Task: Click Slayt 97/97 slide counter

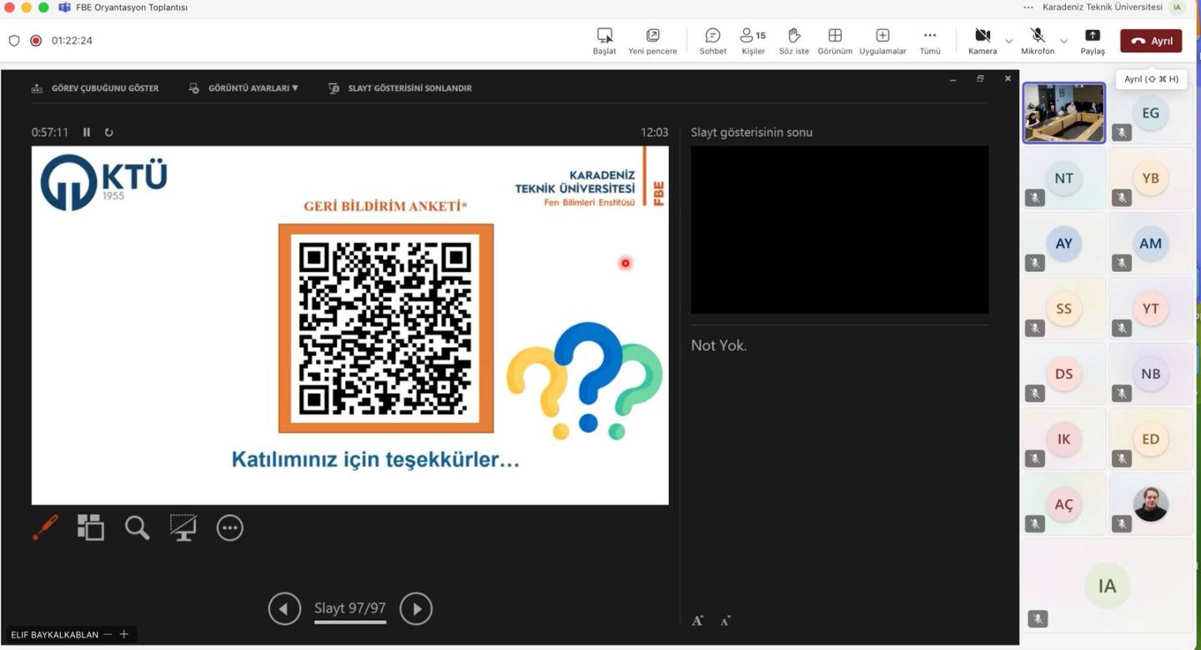Action: point(350,608)
